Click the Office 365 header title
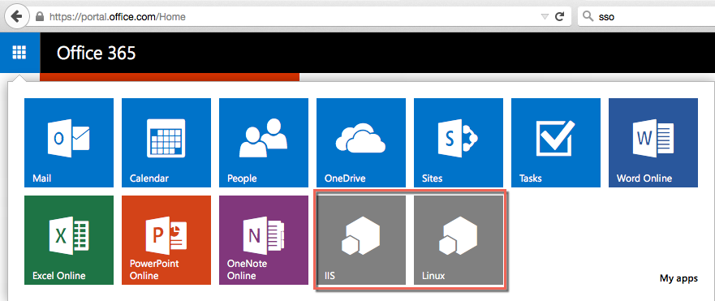 pyautogui.click(x=97, y=54)
